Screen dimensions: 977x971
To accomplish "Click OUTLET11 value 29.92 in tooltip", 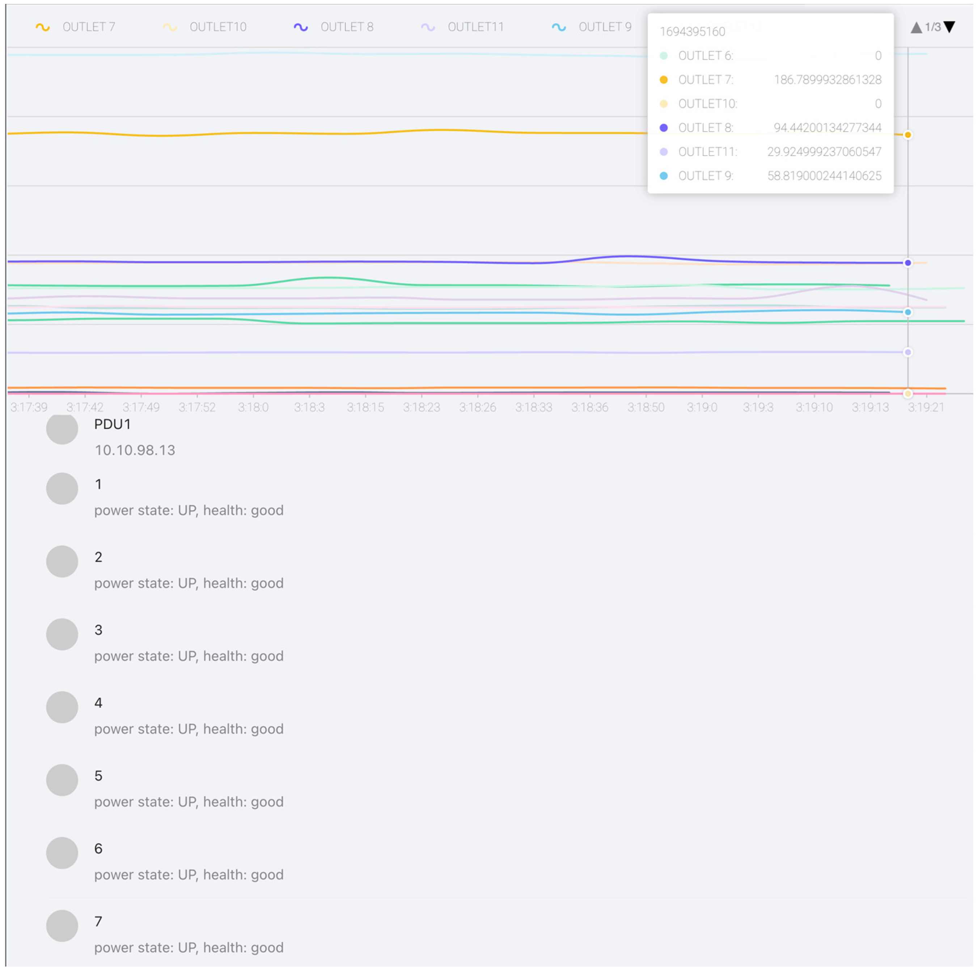I will (824, 152).
